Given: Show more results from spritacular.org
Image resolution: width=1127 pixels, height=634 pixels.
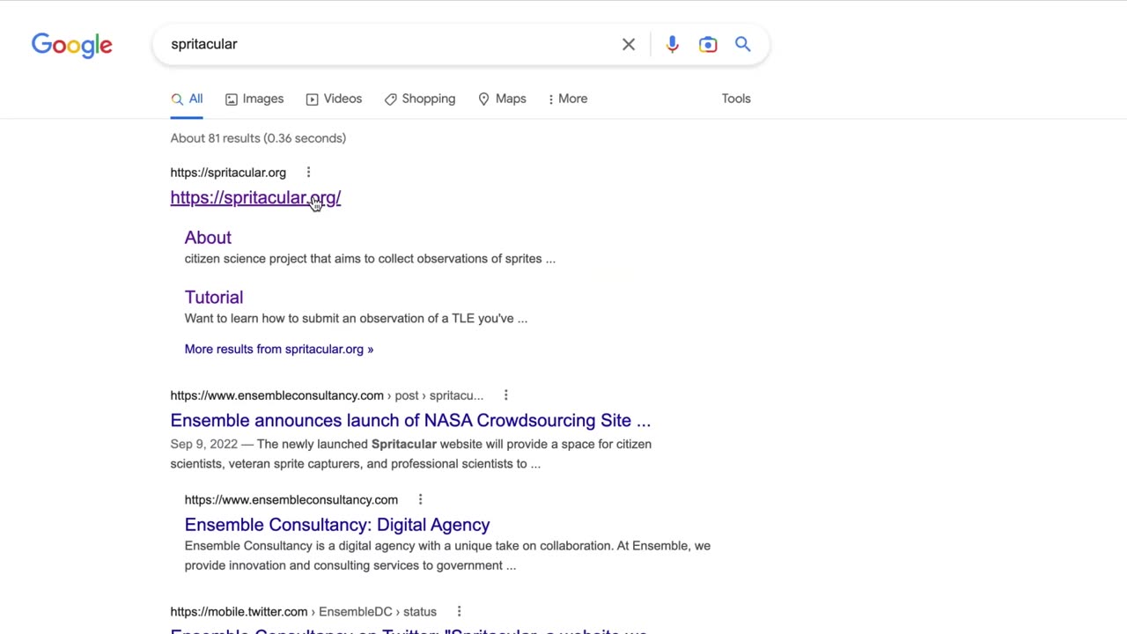Looking at the screenshot, I should tap(278, 349).
